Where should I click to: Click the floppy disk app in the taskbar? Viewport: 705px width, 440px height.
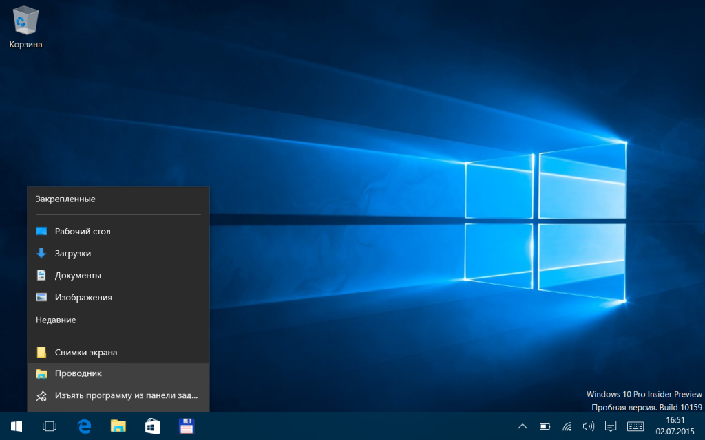[186, 426]
